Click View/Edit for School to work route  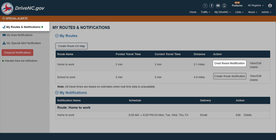[x=255, y=76]
